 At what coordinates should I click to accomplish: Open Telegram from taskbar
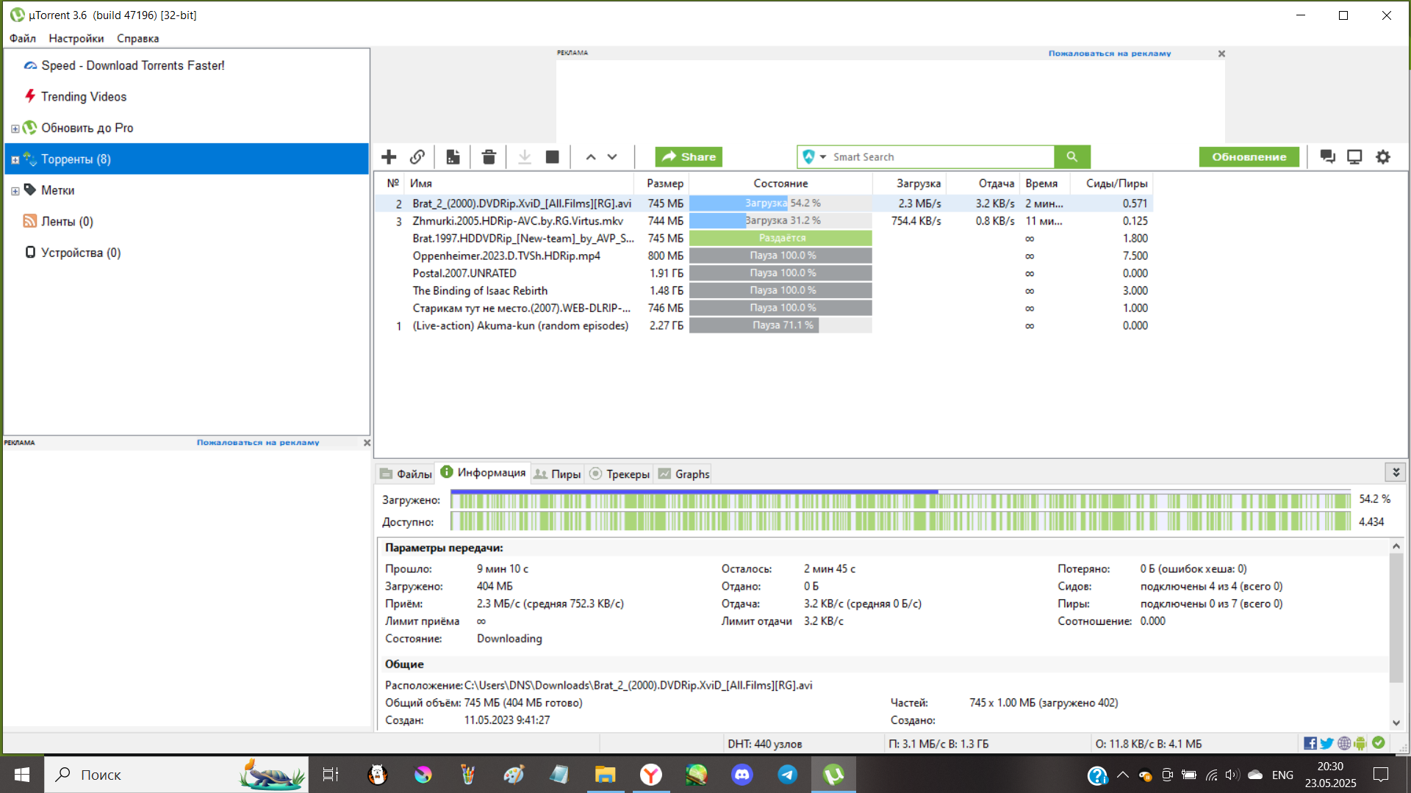pyautogui.click(x=788, y=775)
